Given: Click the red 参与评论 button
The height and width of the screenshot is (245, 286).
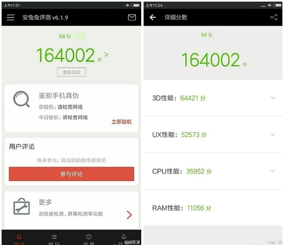Looking at the screenshot, I should coord(71,174).
